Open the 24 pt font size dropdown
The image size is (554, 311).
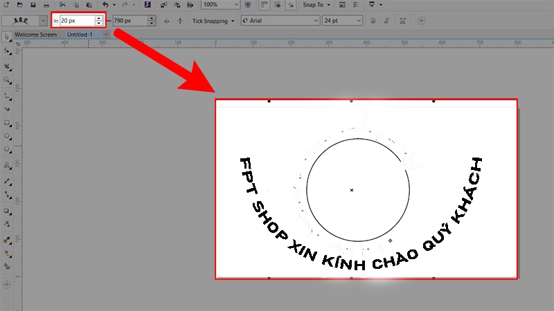pos(359,21)
